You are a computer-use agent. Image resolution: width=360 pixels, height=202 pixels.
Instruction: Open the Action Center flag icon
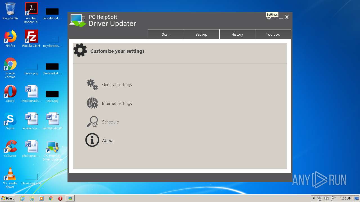tap(333, 198)
